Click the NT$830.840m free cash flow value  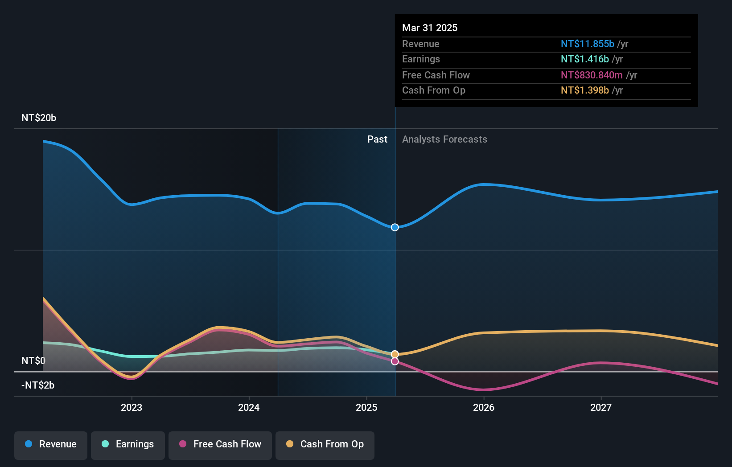click(592, 75)
